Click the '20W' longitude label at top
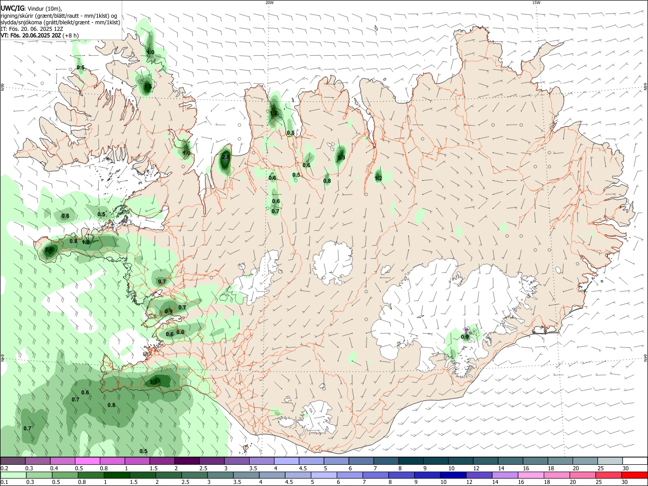This screenshot has width=648, height=486. [269, 3]
